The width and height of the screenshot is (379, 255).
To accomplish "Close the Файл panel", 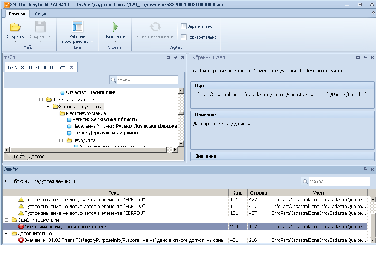I will 183,57.
